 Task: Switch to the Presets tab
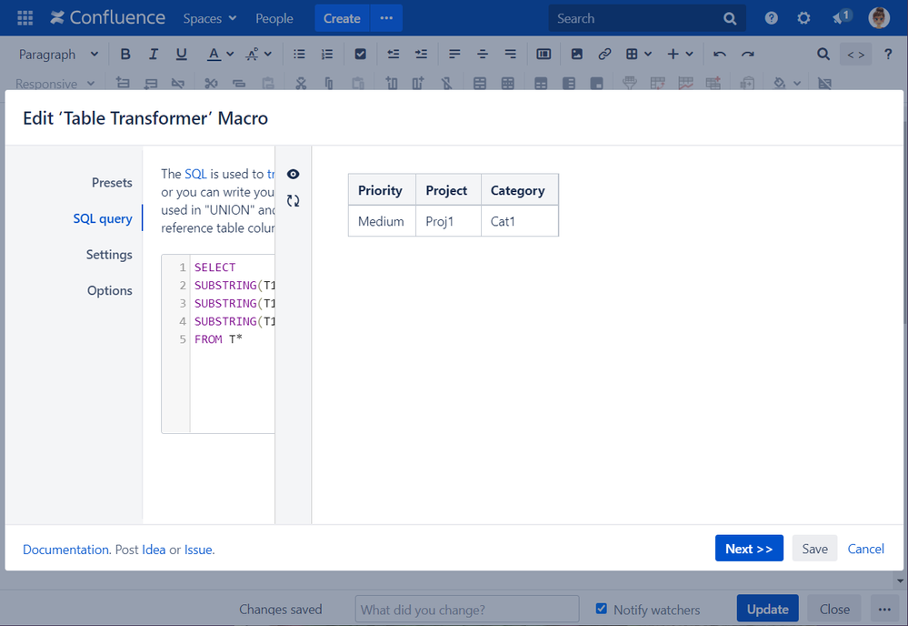pyautogui.click(x=112, y=183)
